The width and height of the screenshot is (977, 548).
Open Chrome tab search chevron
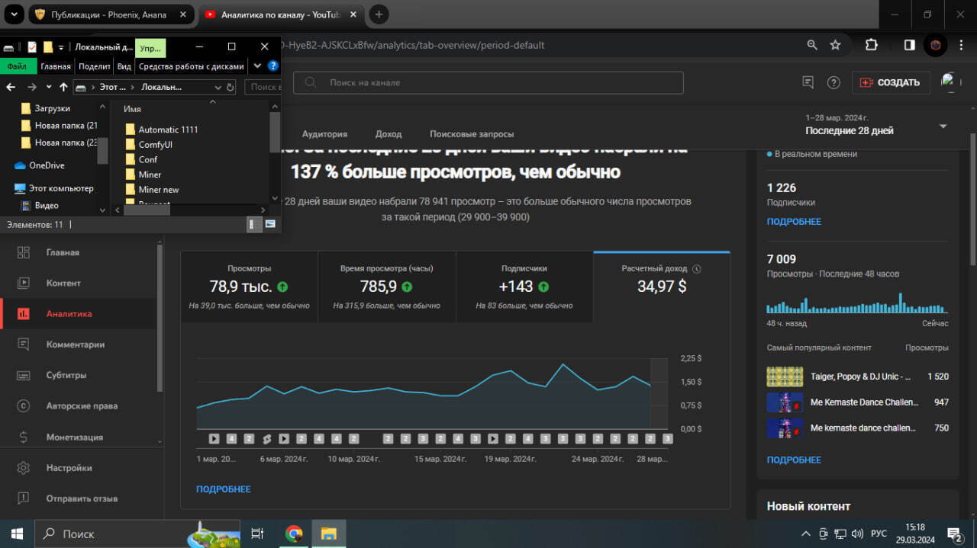[x=14, y=14]
